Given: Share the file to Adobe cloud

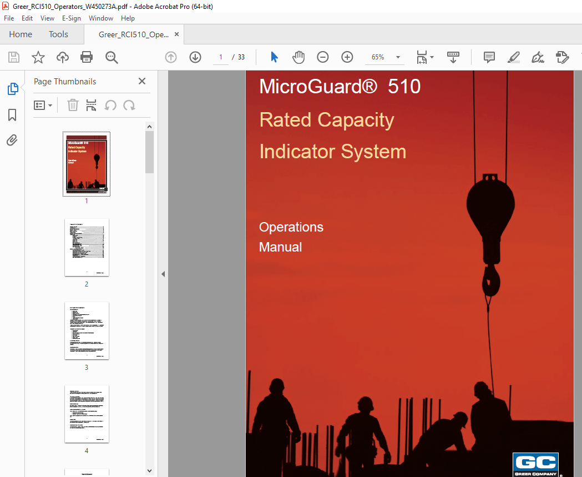Looking at the screenshot, I should click(x=62, y=57).
